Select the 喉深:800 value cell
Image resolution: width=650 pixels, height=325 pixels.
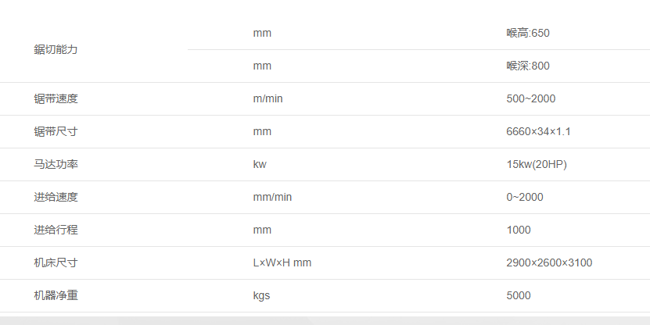click(x=528, y=66)
